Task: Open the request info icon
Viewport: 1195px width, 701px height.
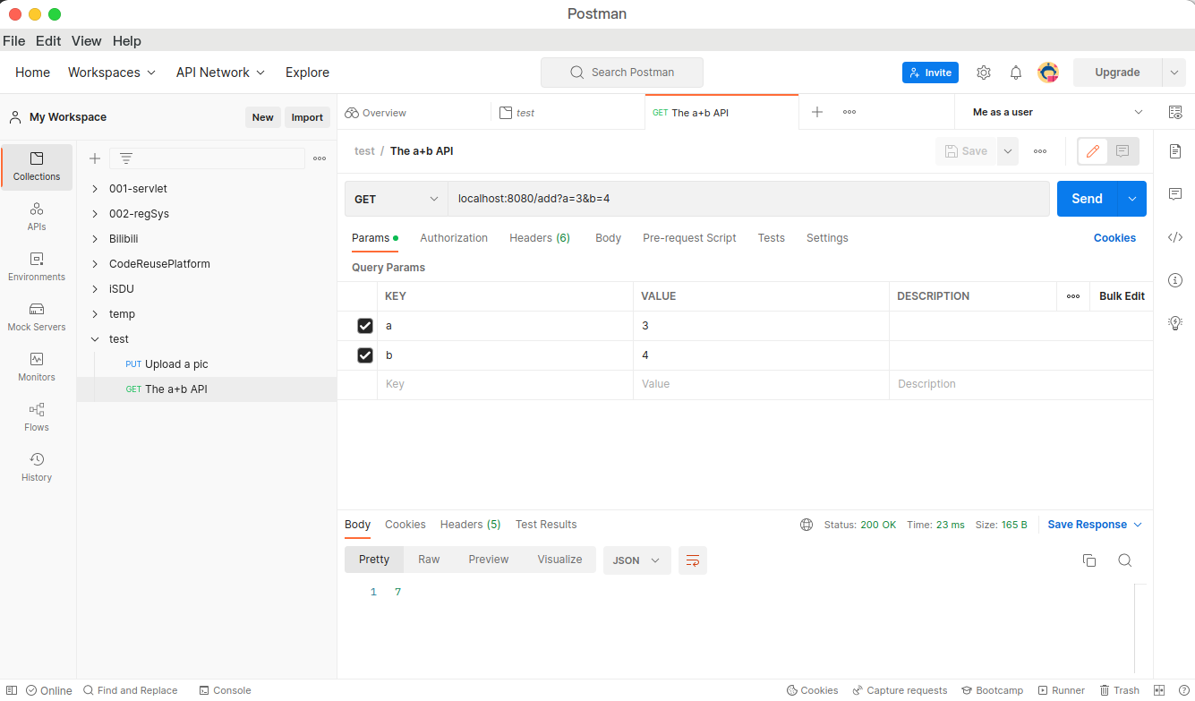Action: click(1175, 280)
